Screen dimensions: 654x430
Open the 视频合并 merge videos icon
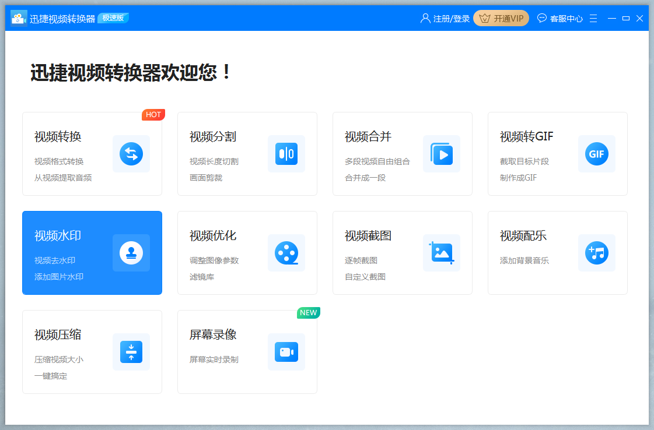point(442,154)
